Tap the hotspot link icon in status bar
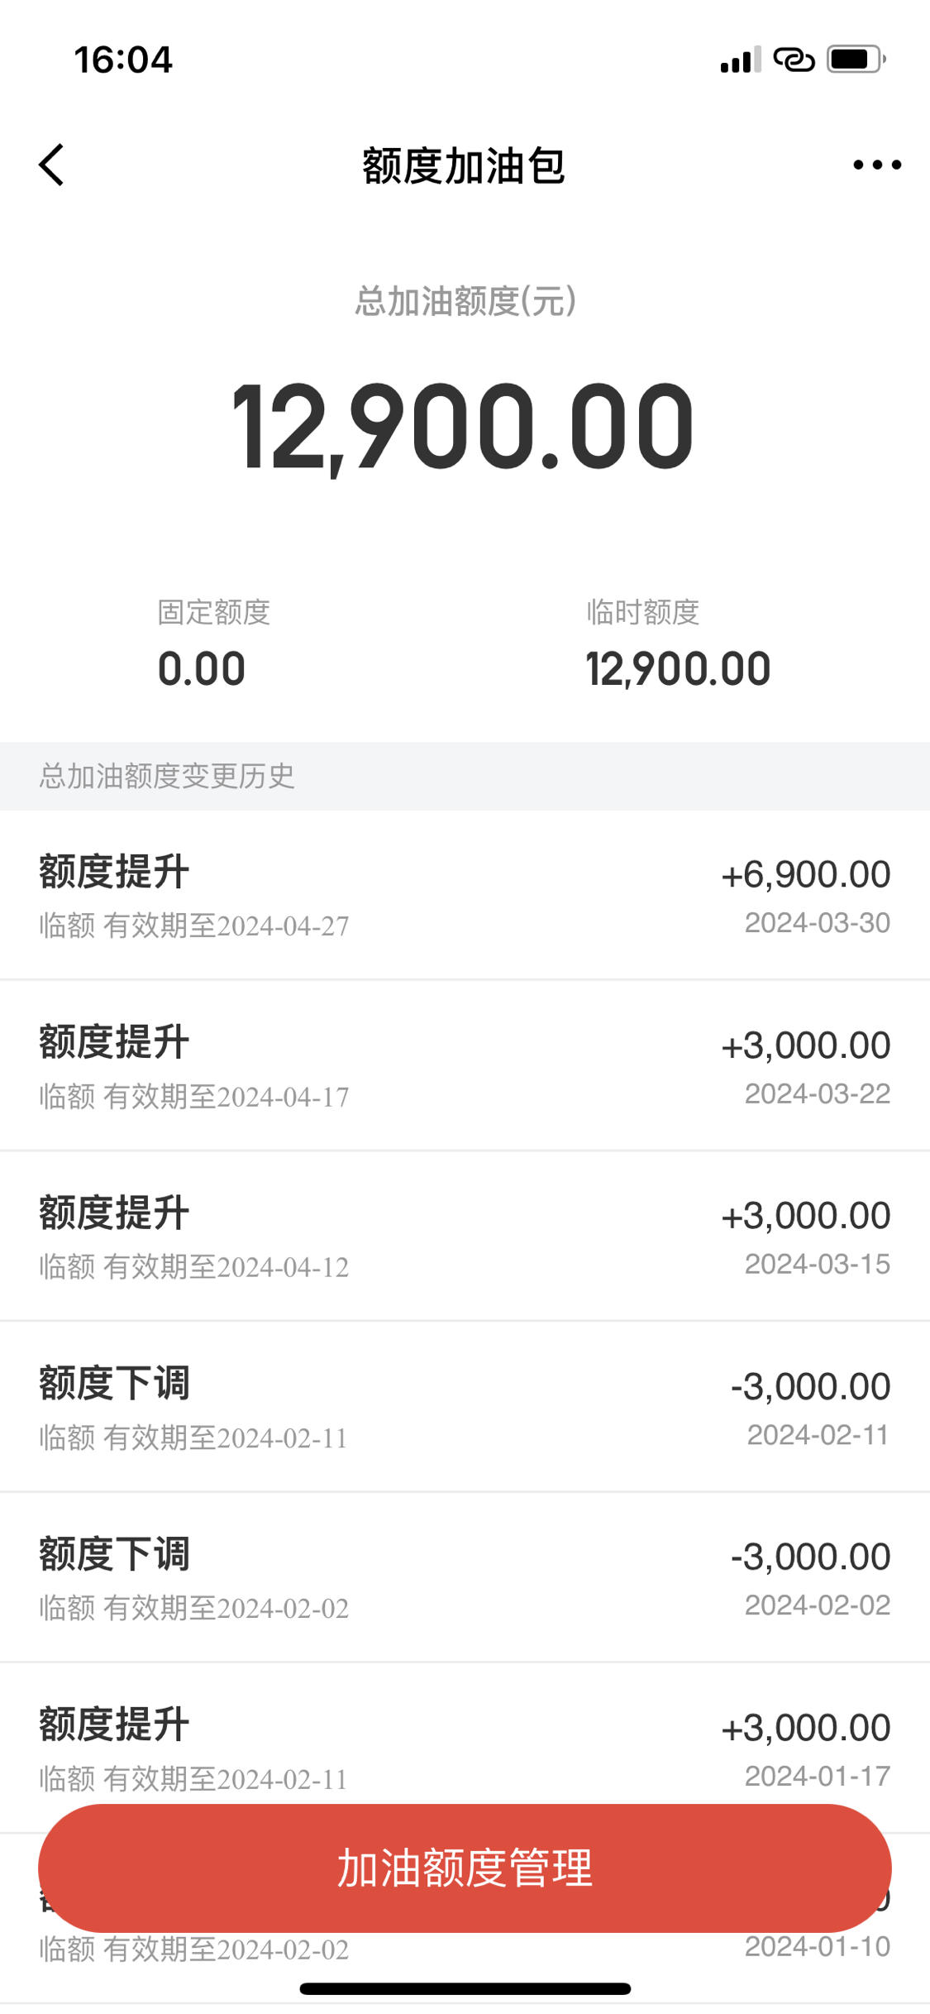 click(794, 60)
